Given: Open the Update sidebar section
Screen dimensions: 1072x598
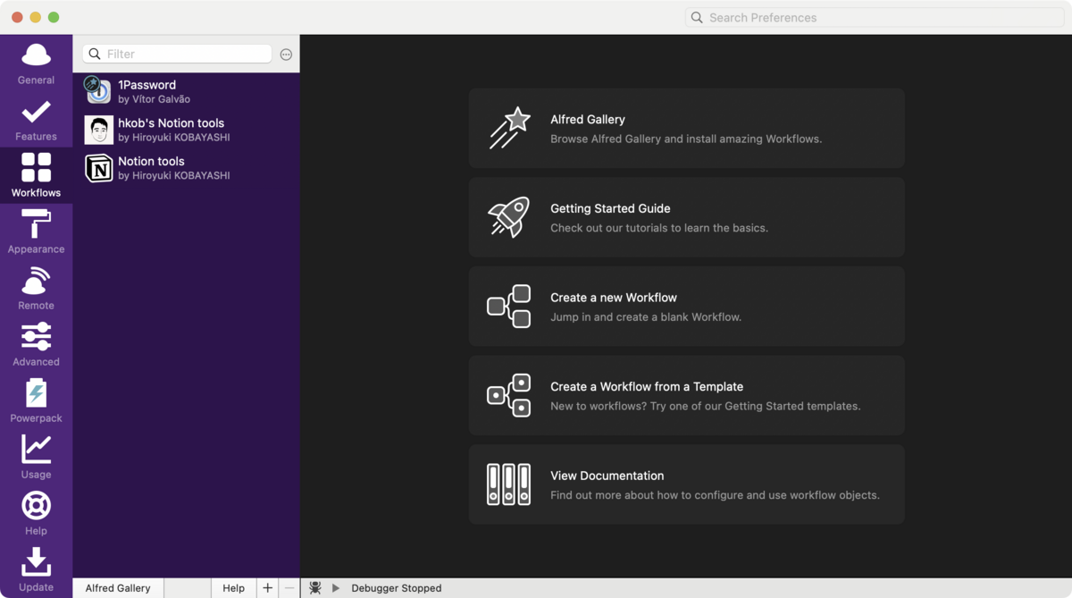Looking at the screenshot, I should (x=36, y=570).
